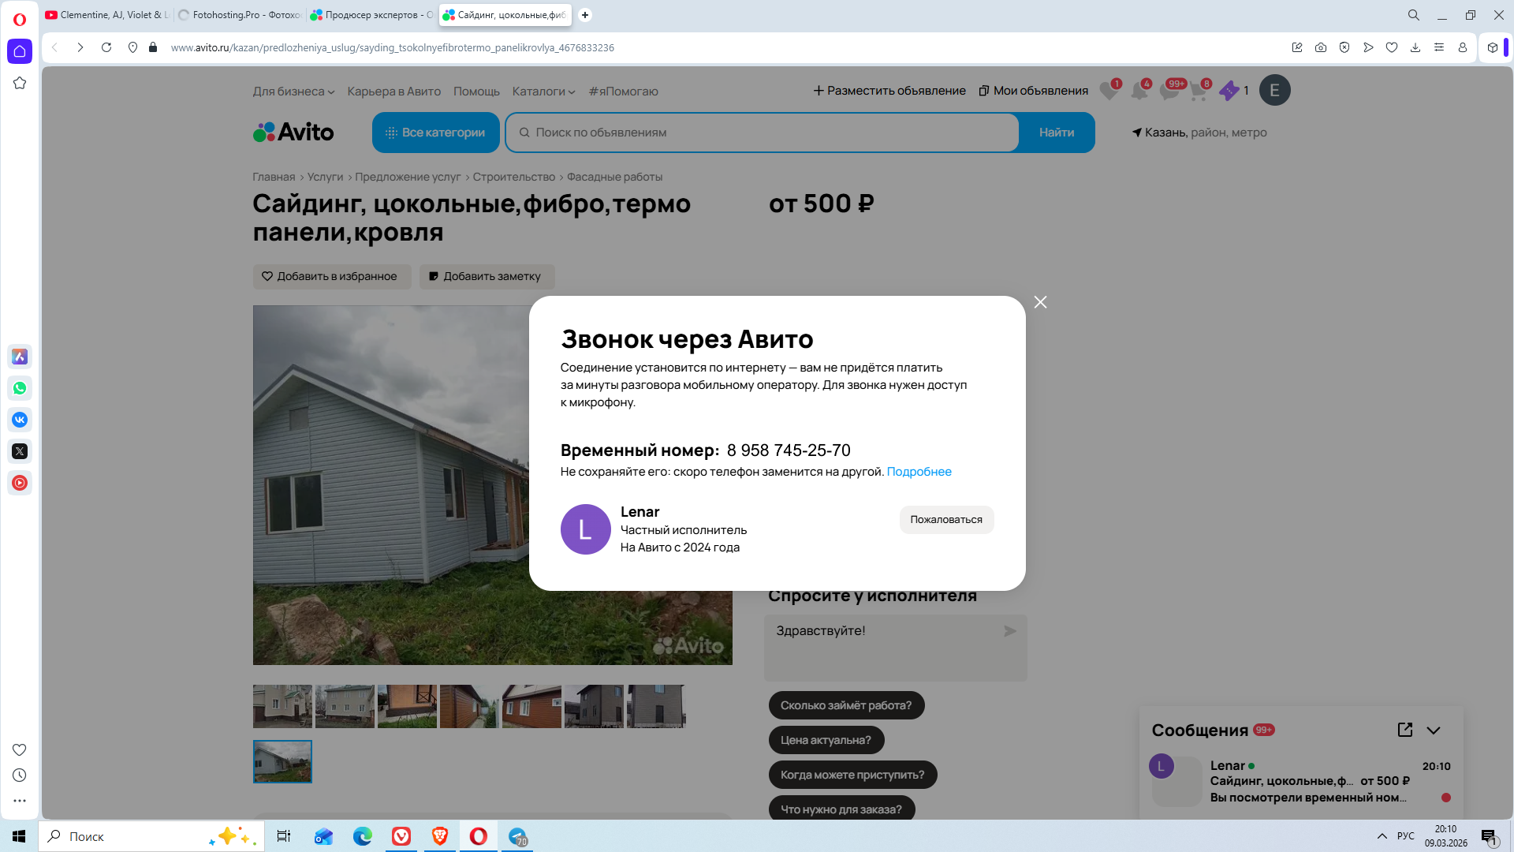Screen dimensions: 1514x852
Task: Close the Звонок через Авито dialog
Action: tap(1040, 302)
